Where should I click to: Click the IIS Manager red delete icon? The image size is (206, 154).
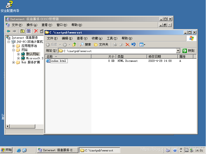[36, 31]
